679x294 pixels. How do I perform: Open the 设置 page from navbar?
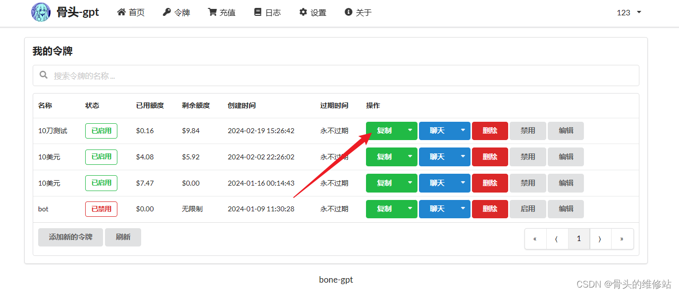[x=313, y=12]
